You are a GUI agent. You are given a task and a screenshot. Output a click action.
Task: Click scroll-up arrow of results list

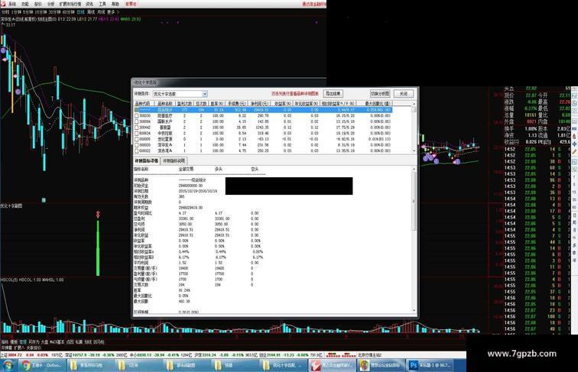coord(414,104)
